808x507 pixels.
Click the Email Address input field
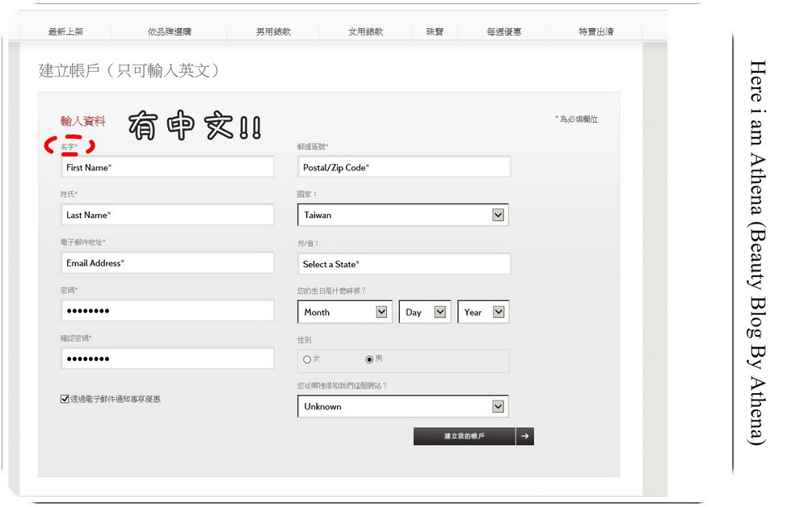tap(167, 262)
